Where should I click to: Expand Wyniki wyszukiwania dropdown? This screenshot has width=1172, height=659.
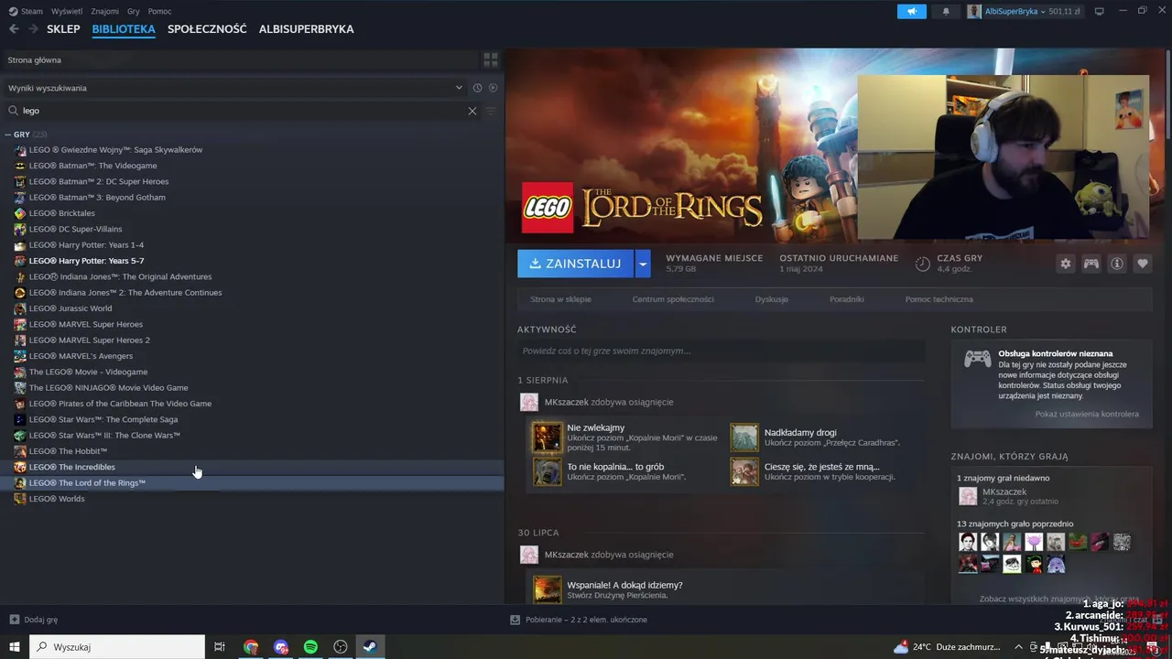click(459, 88)
